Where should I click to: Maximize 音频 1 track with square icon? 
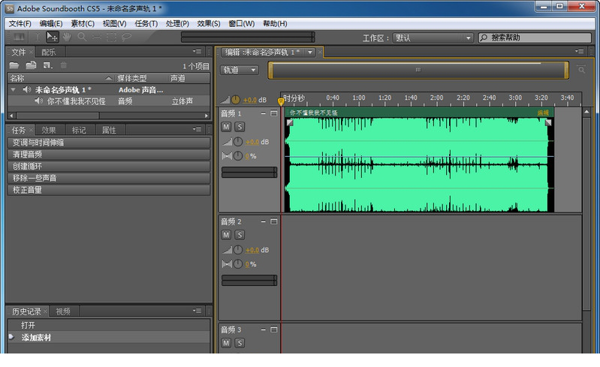coord(273,113)
